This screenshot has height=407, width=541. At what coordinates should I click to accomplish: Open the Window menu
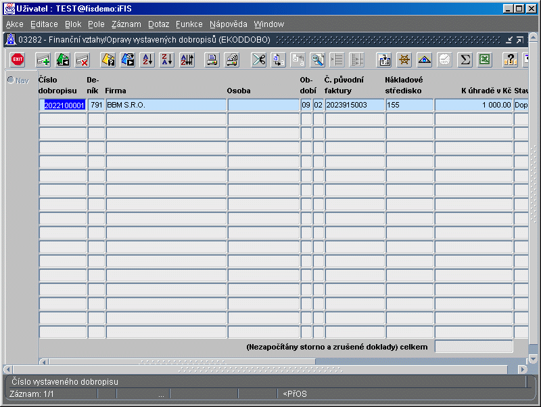pos(269,24)
